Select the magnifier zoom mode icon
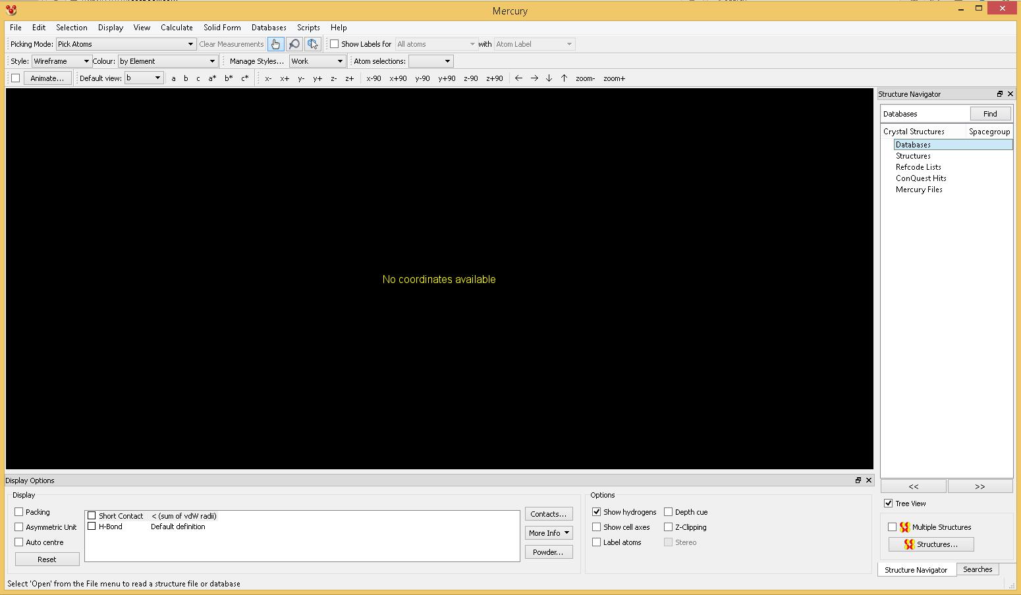 tap(294, 44)
